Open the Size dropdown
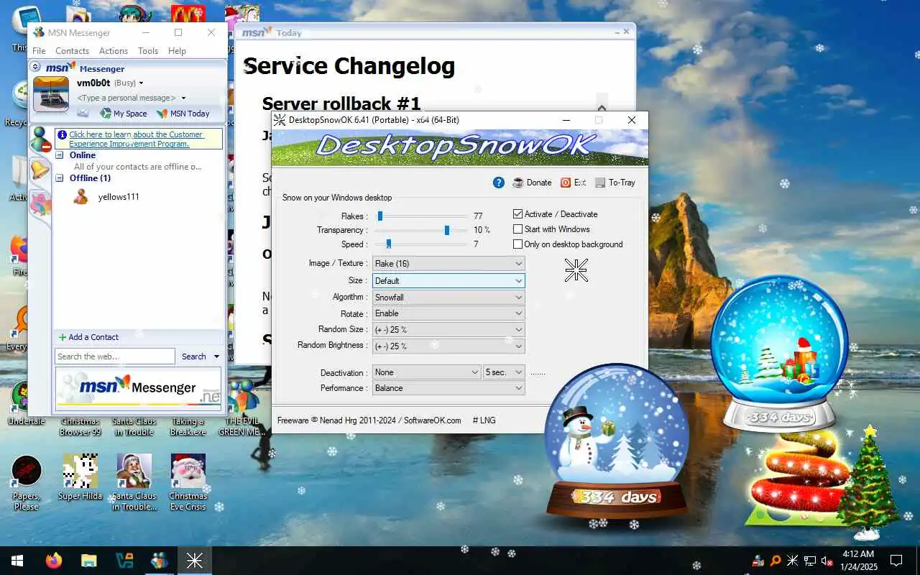The height and width of the screenshot is (575, 920). [x=448, y=281]
